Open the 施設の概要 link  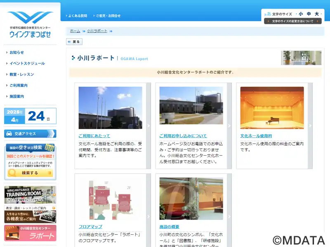point(170,227)
